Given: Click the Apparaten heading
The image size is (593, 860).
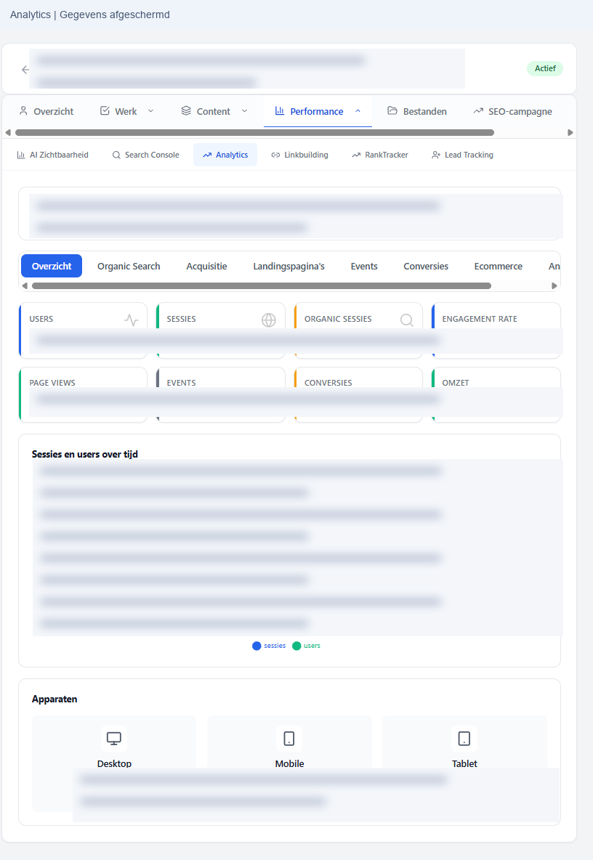Looking at the screenshot, I should coord(55,699).
